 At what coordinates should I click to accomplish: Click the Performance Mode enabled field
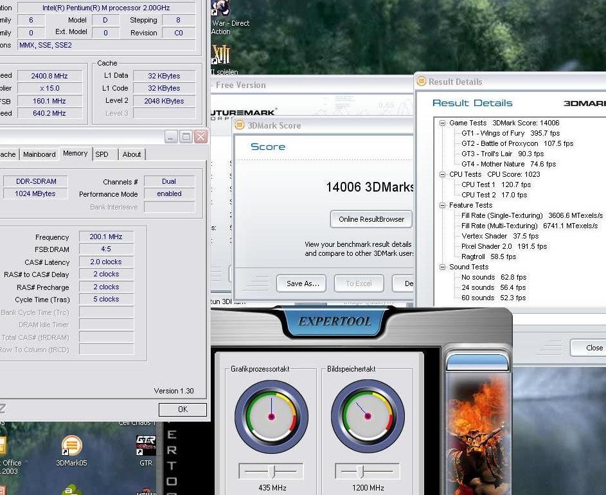pos(169,194)
